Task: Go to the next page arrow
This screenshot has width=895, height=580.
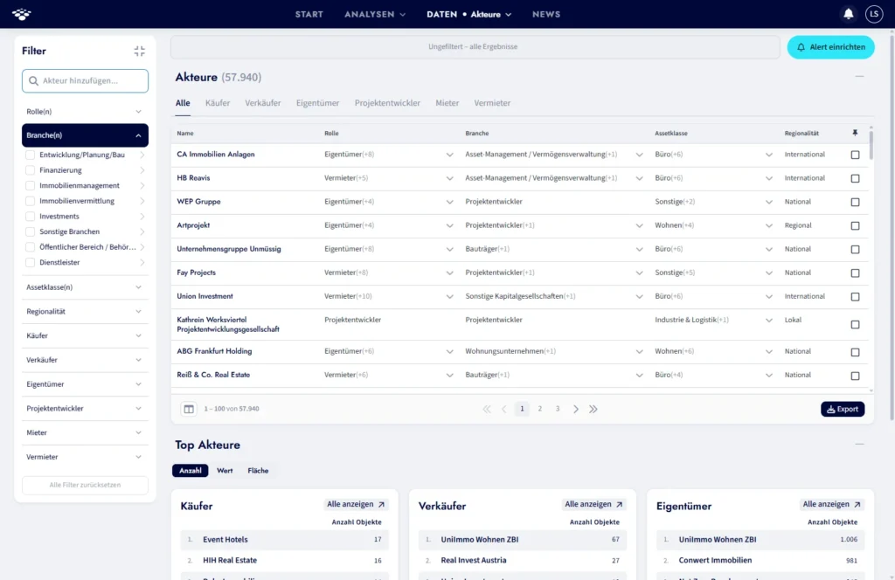Action: [575, 409]
